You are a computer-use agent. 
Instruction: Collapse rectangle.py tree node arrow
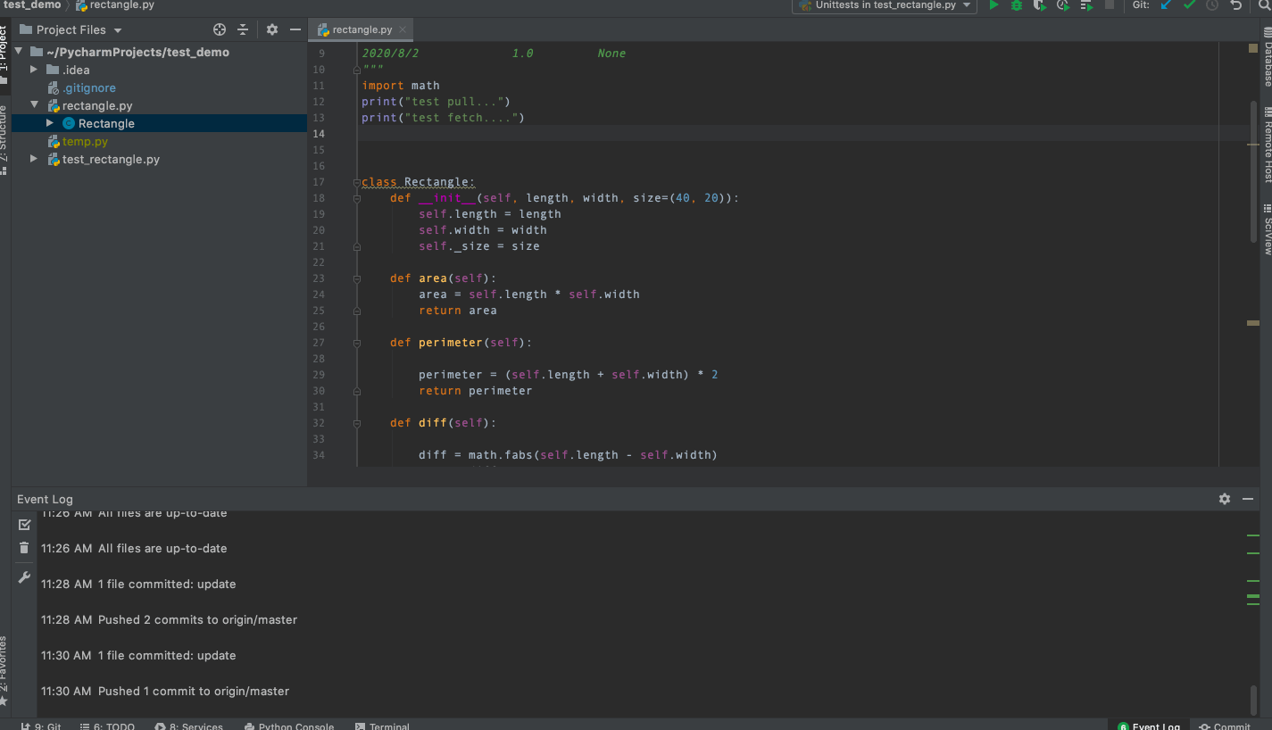[x=34, y=105]
